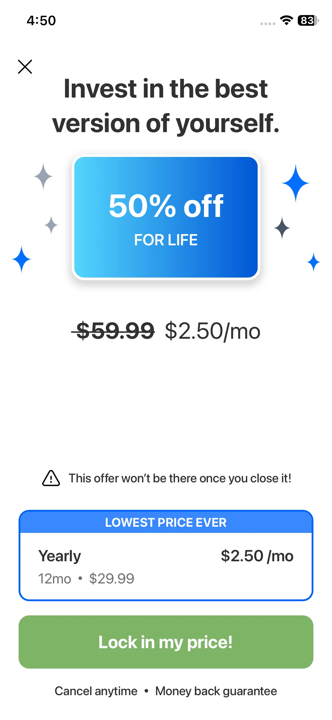Tap the small gray sparkle left of banner

[x=51, y=225]
